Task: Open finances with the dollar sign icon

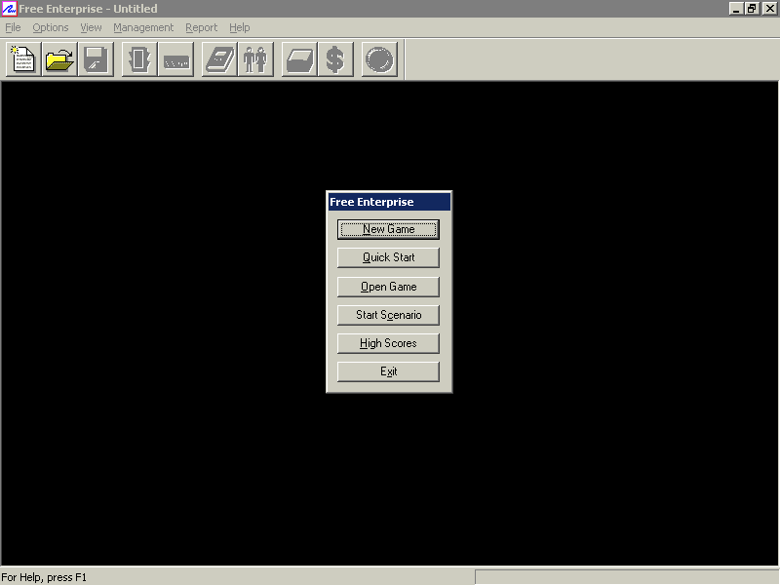Action: [x=335, y=59]
